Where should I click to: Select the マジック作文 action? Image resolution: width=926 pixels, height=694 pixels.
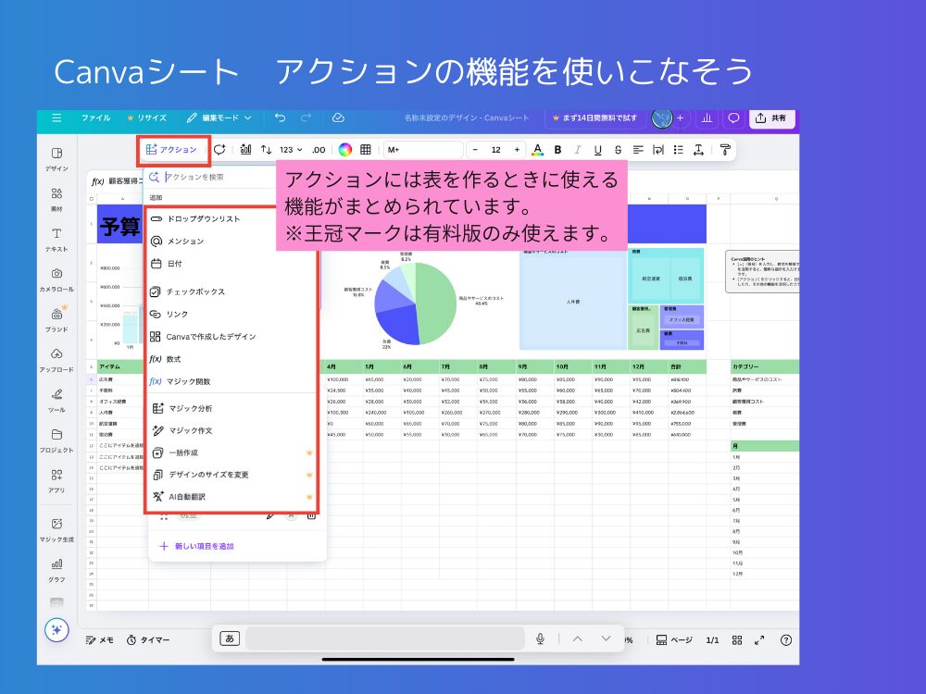point(194,429)
